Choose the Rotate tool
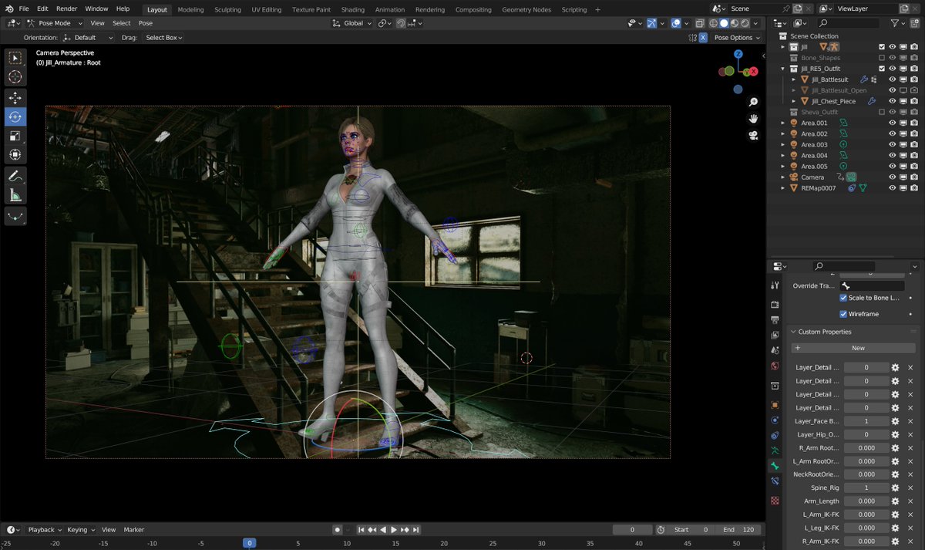Image resolution: width=925 pixels, height=550 pixels. 15,117
